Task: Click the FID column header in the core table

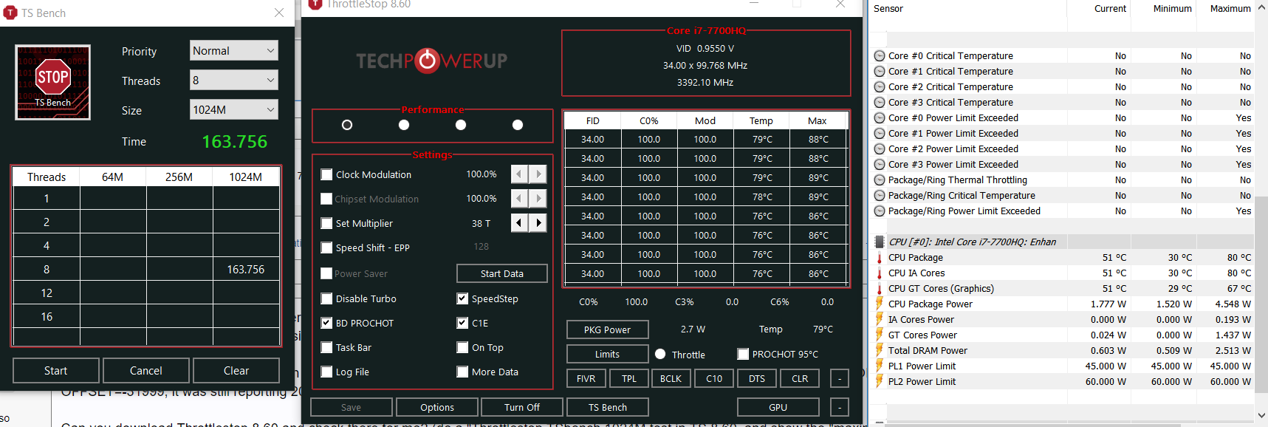Action: [593, 121]
